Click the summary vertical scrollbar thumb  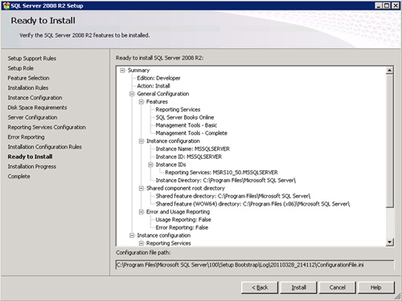390,140
